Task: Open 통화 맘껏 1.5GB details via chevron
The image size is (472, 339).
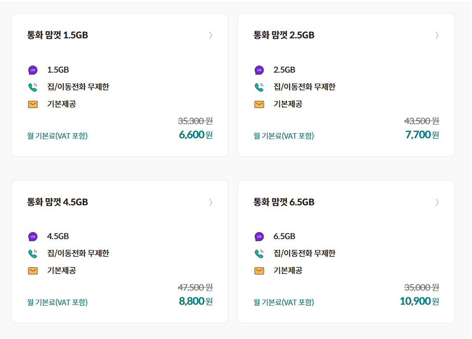Action: pyautogui.click(x=211, y=35)
